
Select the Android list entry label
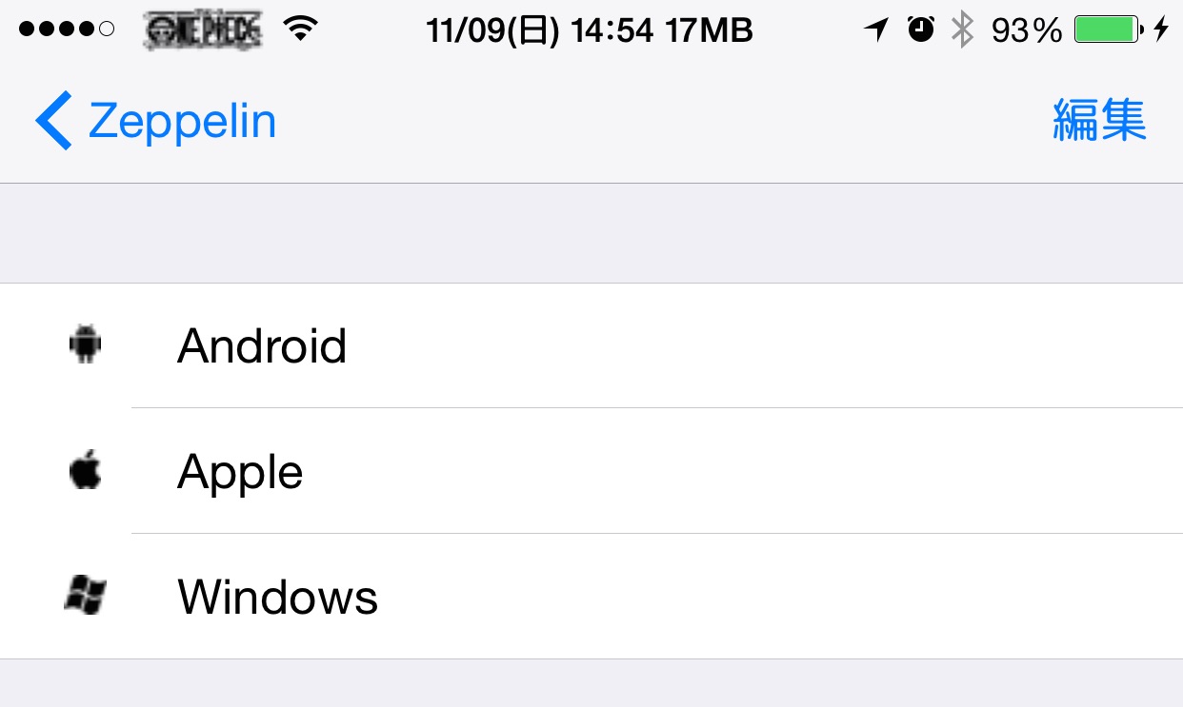(262, 345)
